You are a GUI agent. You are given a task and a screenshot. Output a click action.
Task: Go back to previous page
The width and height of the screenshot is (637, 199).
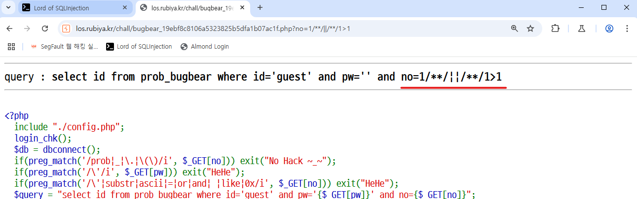9,28
